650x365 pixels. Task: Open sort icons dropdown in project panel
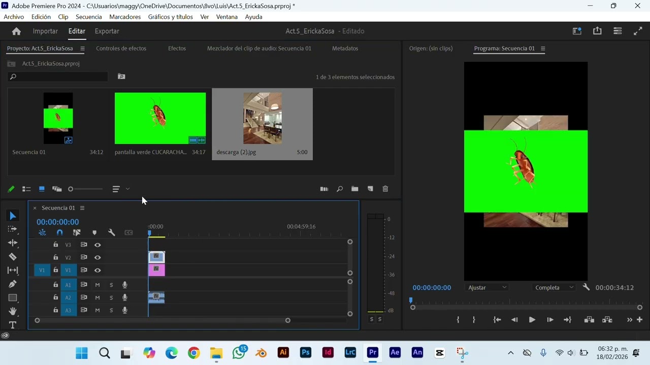tap(120, 189)
